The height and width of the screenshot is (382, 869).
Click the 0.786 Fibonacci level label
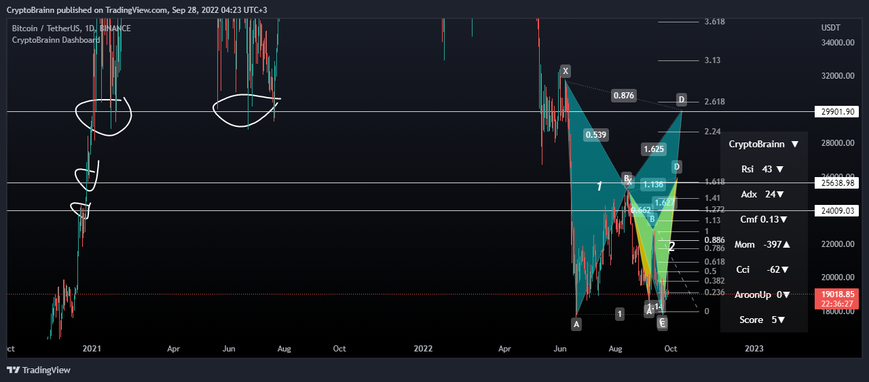point(715,248)
